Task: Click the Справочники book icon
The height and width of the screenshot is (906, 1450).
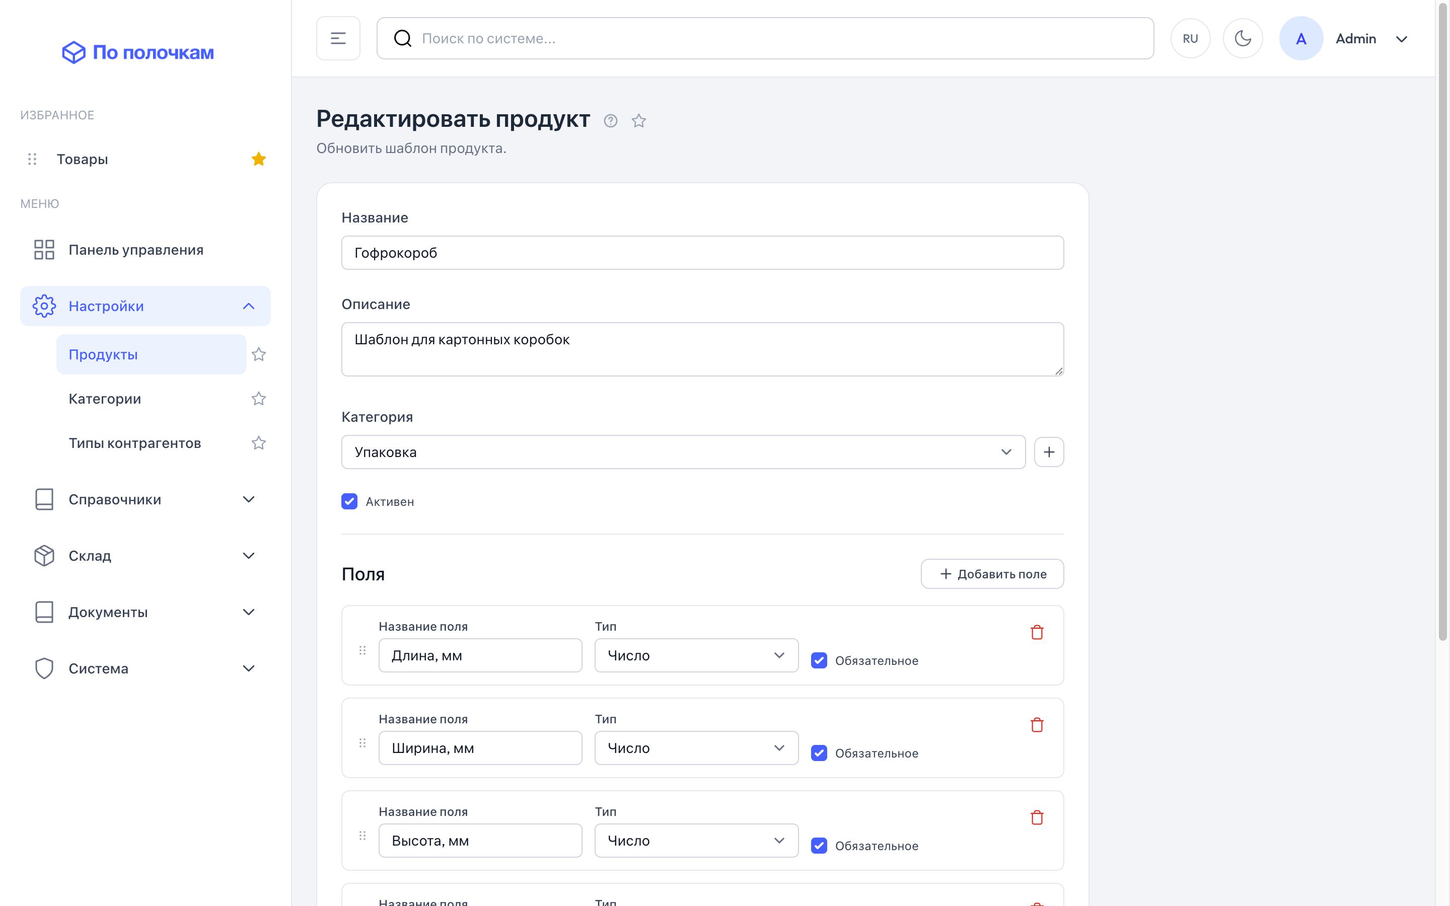Action: coord(44,499)
